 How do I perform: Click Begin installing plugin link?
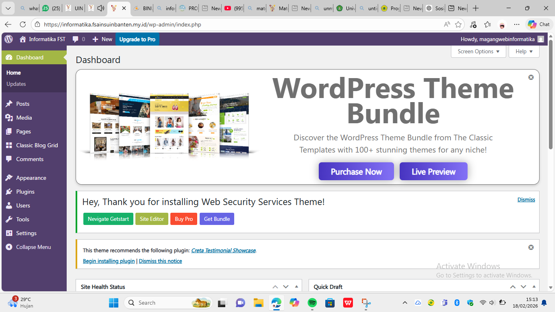point(109,261)
